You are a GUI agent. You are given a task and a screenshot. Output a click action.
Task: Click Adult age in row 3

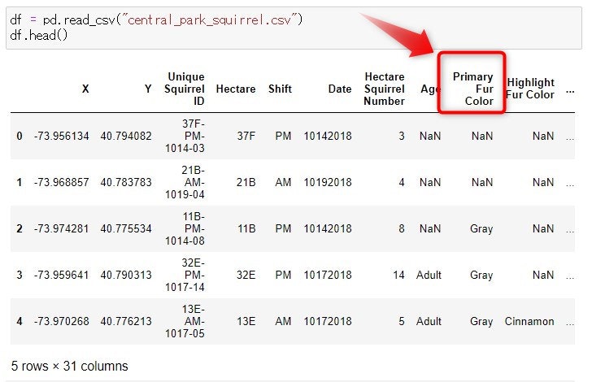coord(429,275)
